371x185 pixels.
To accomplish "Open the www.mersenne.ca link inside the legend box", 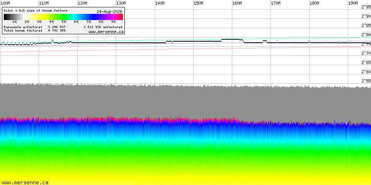I will click(106, 32).
